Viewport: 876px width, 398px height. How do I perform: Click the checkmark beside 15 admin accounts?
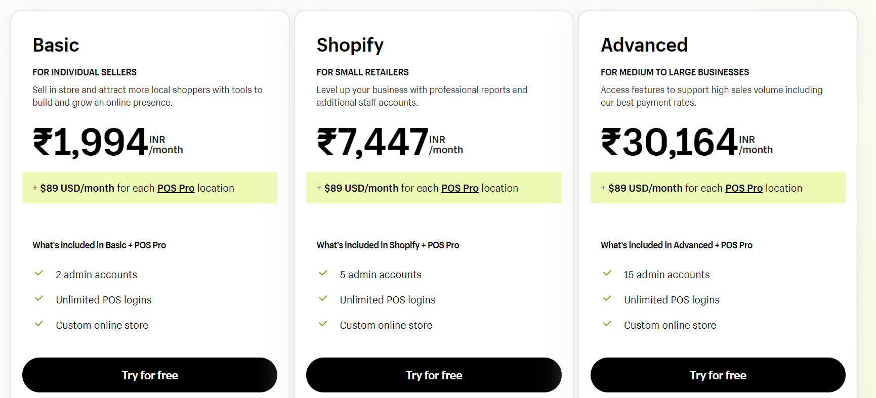click(x=607, y=273)
